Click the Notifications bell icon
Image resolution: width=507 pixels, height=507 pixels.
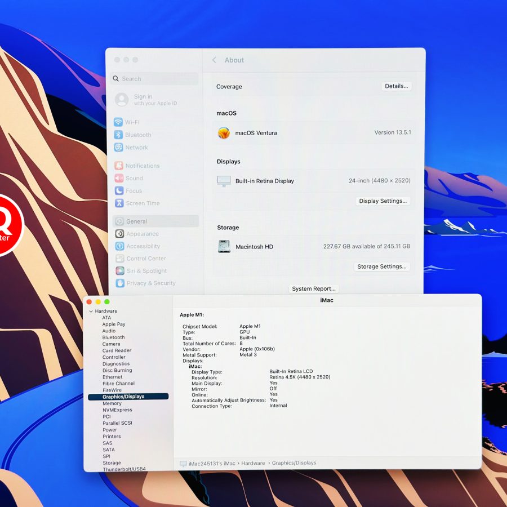pos(119,166)
